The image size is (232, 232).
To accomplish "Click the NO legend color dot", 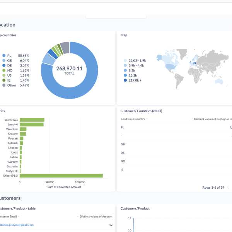I will point(4,70).
